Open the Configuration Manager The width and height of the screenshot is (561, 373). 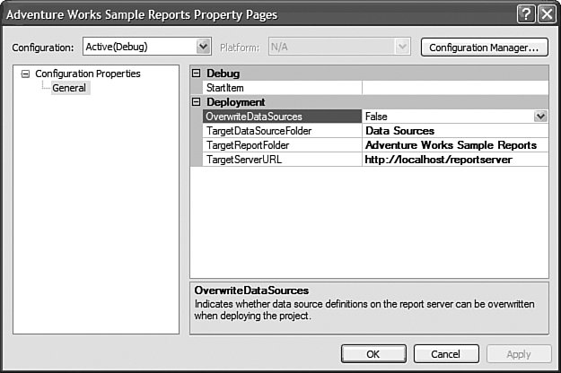coord(485,48)
